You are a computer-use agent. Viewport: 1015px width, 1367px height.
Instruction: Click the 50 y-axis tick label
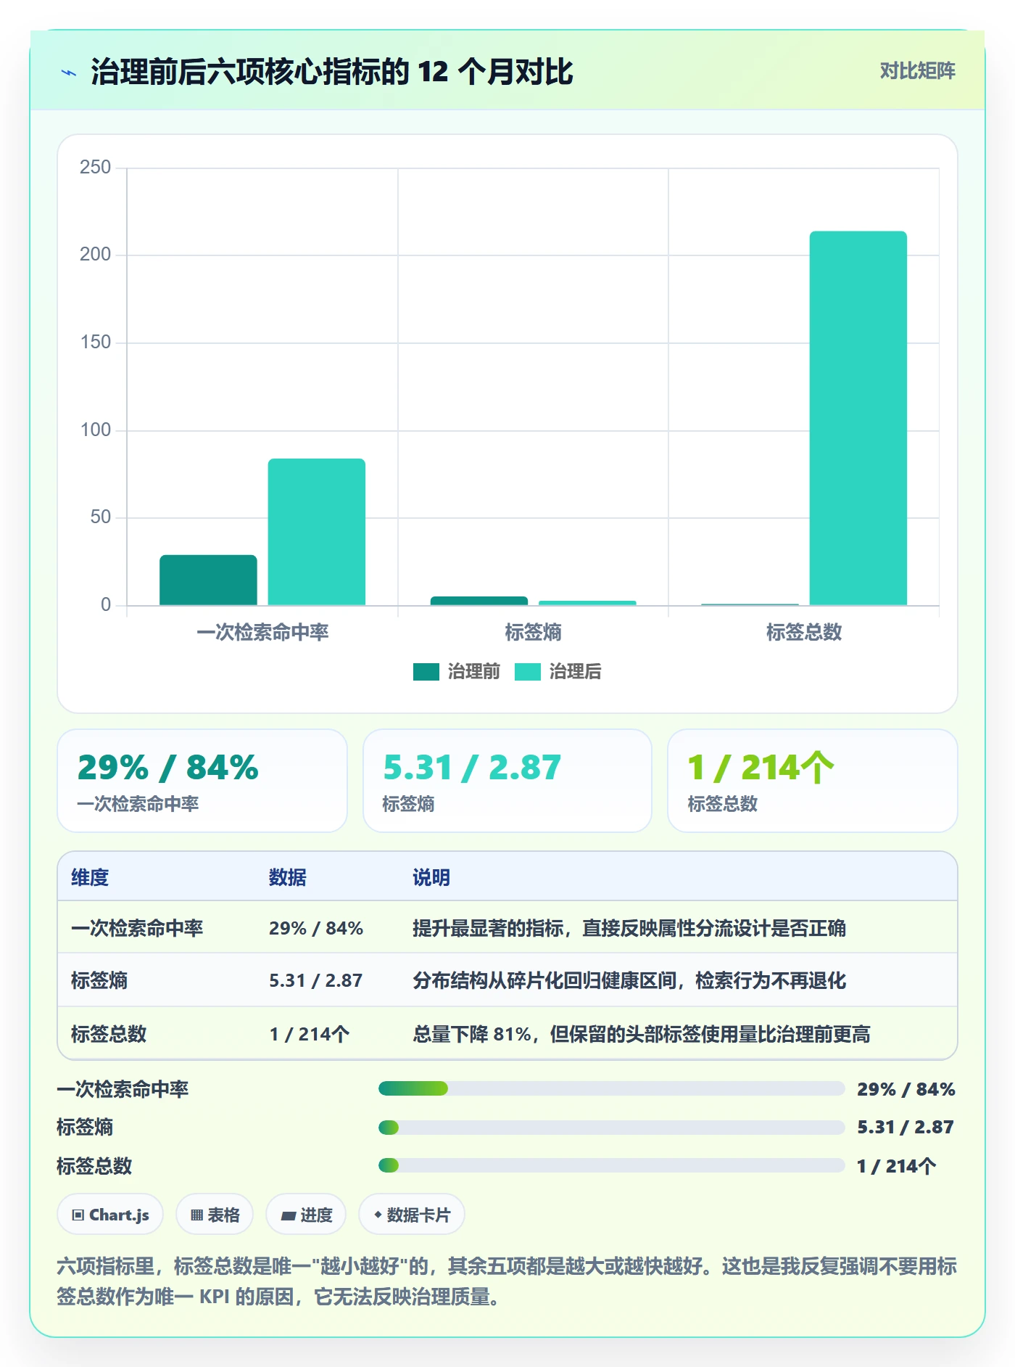101,517
